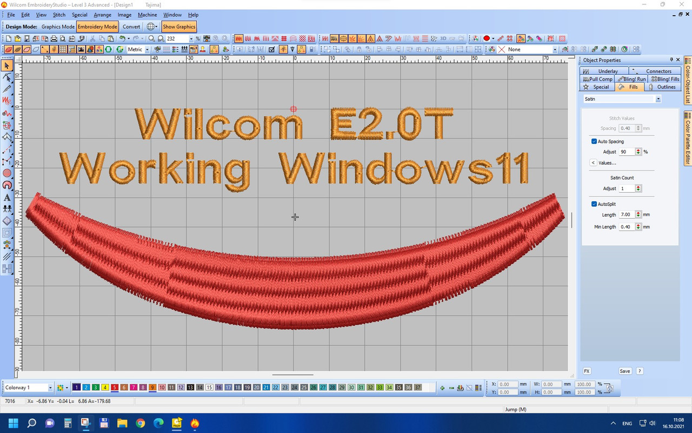Open Google Chrome from the taskbar
Image resolution: width=692 pixels, height=433 pixels.
coord(141,423)
